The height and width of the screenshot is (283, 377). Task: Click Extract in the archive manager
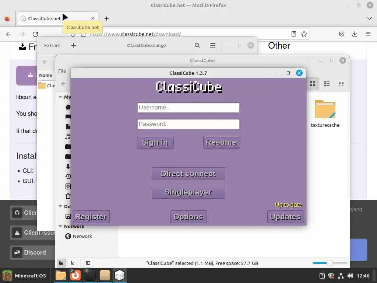(x=52, y=45)
